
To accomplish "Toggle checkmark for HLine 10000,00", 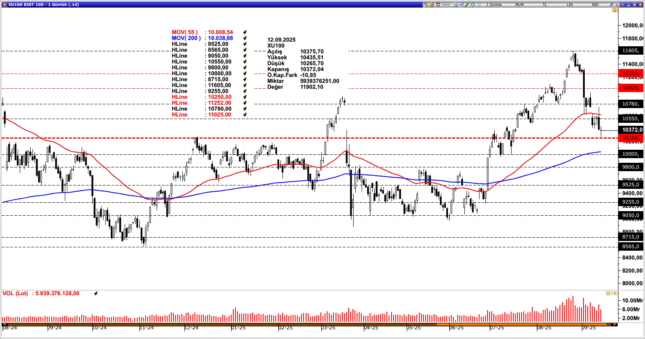I will [x=245, y=74].
